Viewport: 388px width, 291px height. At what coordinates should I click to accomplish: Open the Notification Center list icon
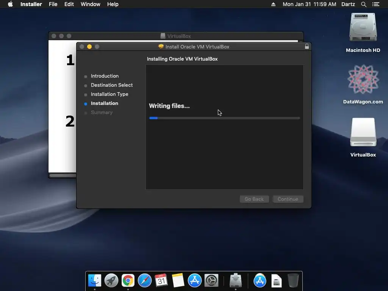(x=375, y=4)
